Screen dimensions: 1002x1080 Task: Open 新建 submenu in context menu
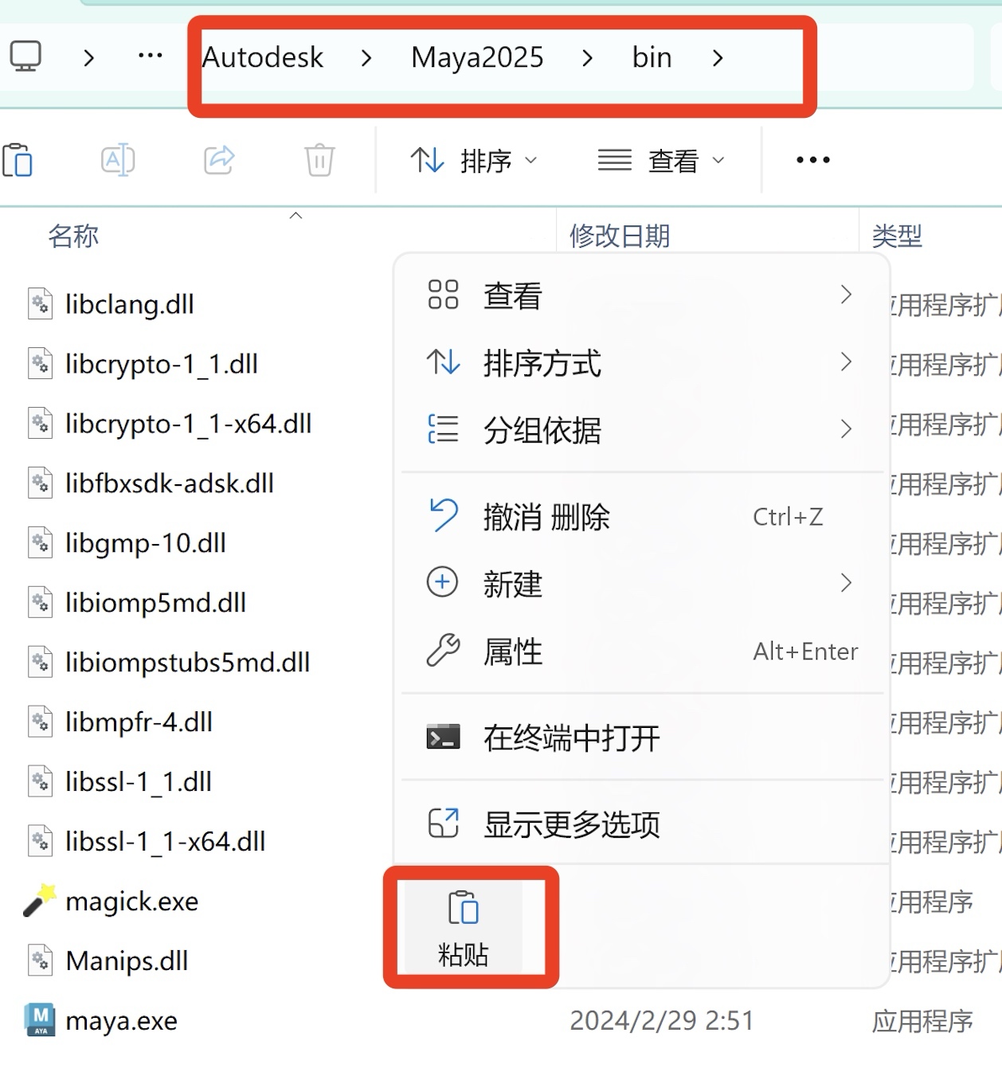641,584
